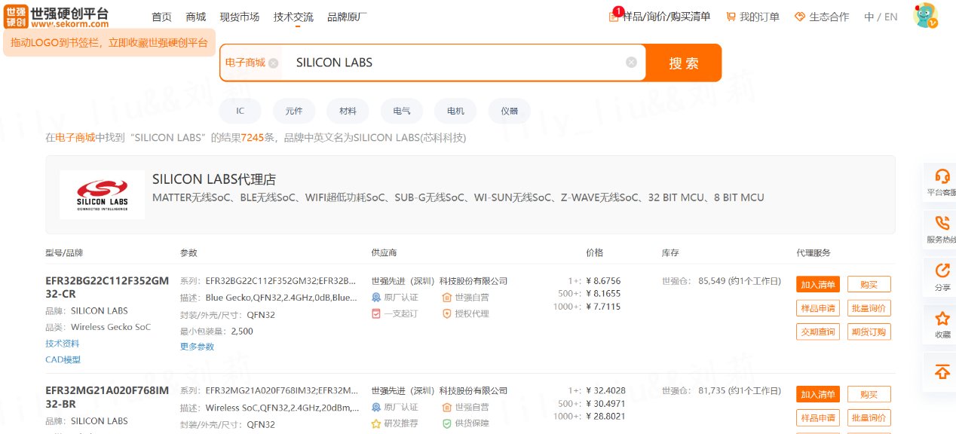This screenshot has height=434, width=956.
Task: Go to 现货市场 menu item
Action: pos(239,17)
